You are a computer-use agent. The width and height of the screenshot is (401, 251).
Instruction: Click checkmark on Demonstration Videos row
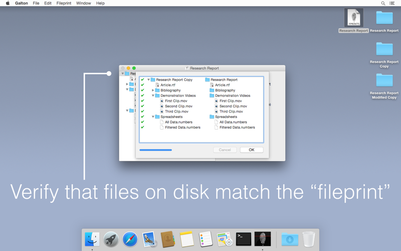click(x=143, y=95)
